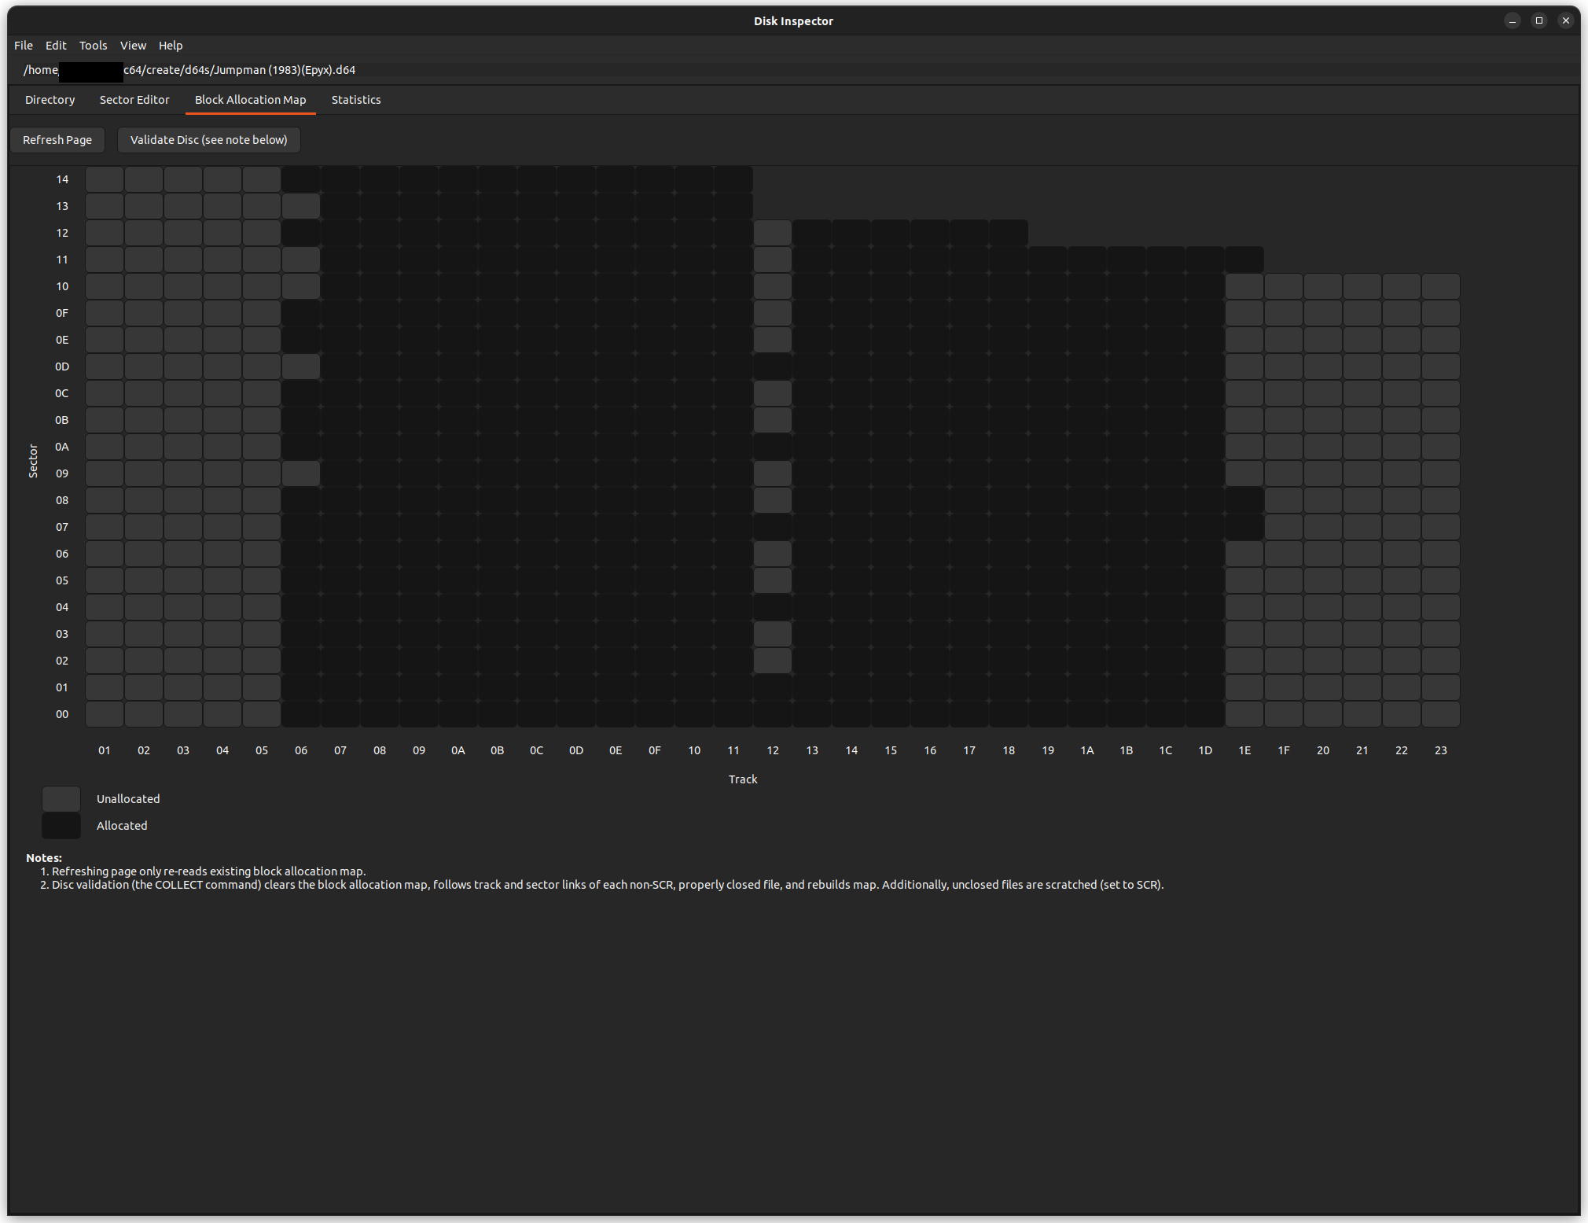Screen dimensions: 1588x1223
Task: Open the File menu
Action: coord(24,46)
